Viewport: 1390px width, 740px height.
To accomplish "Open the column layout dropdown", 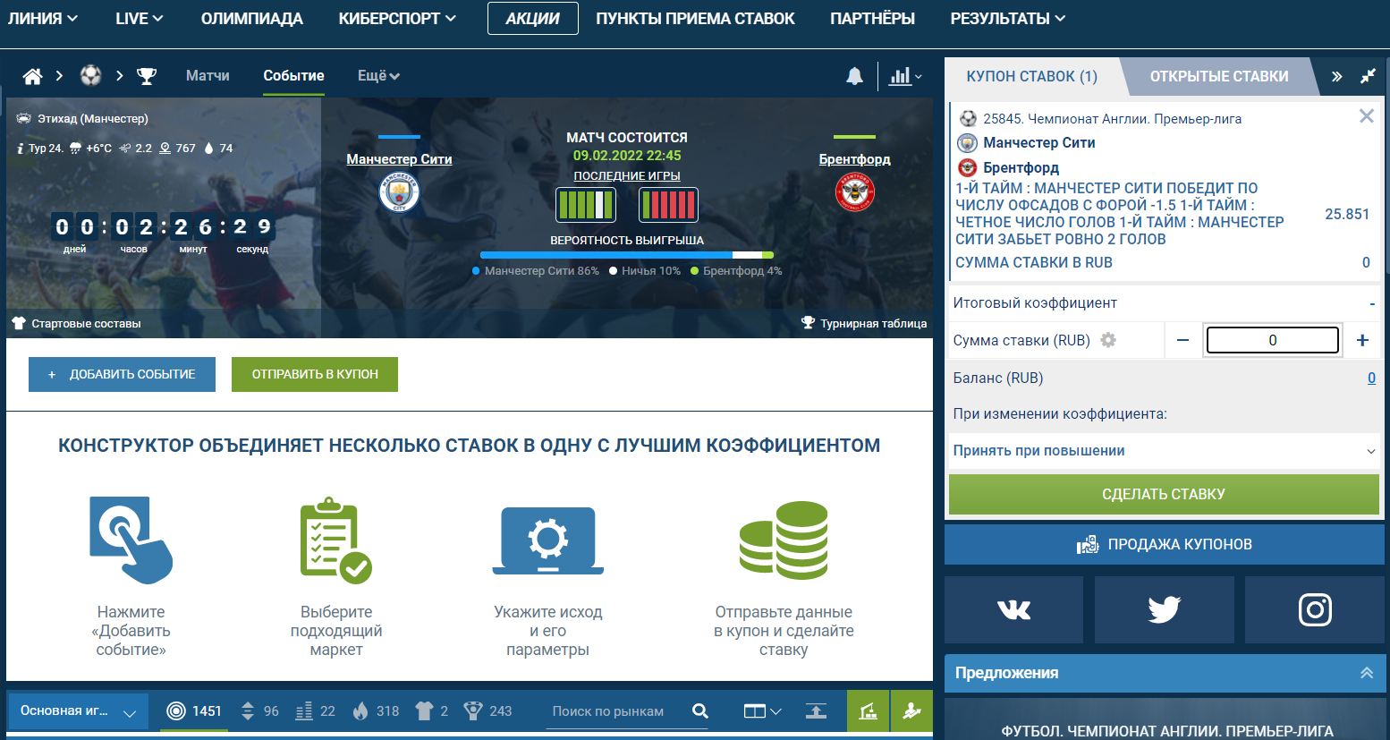I will [x=762, y=711].
